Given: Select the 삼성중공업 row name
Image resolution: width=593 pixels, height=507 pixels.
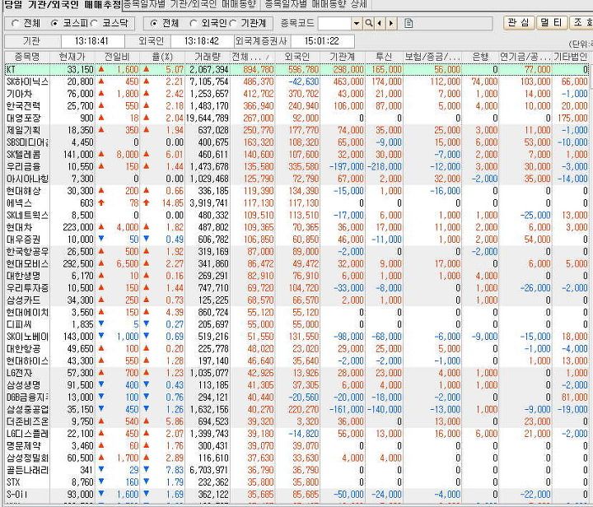Looking at the screenshot, I should pos(27,409).
